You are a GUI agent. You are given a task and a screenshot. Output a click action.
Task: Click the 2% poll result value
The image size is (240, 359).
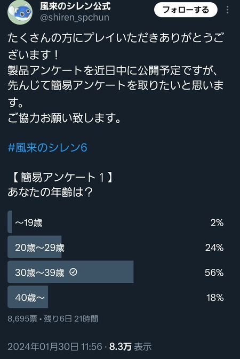pyautogui.click(x=217, y=222)
